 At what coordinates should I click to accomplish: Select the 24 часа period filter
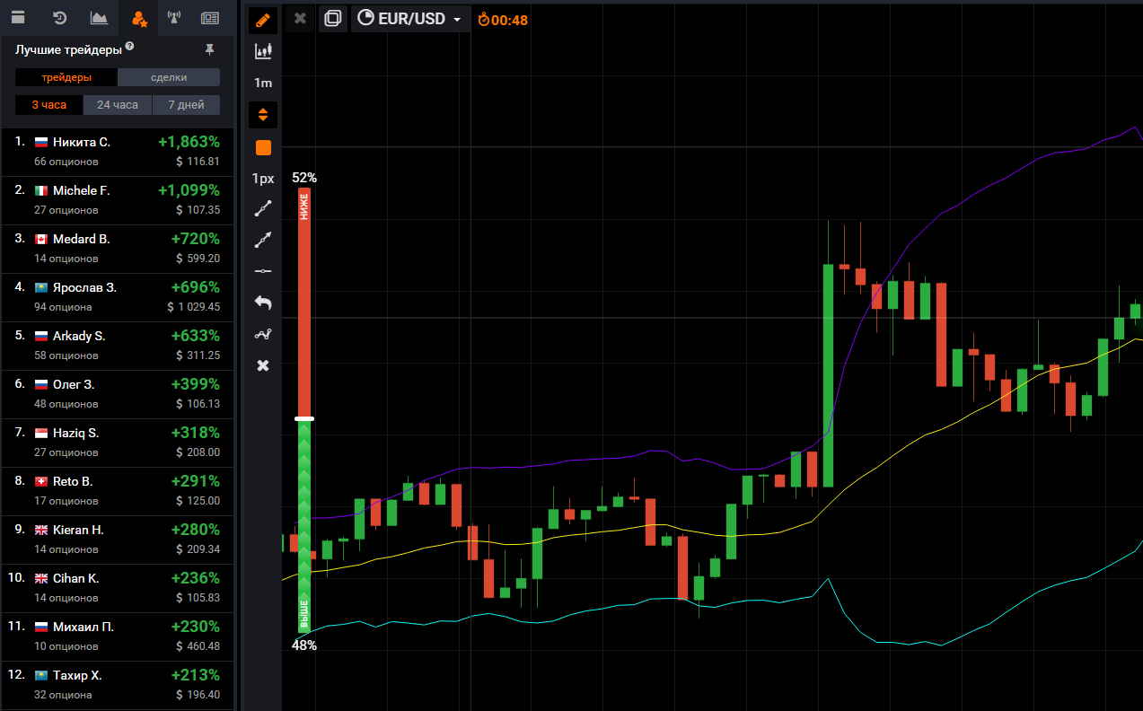click(118, 105)
